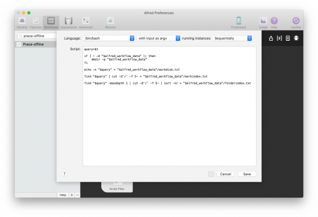Click the question mark help button

pyautogui.click(x=64, y=174)
